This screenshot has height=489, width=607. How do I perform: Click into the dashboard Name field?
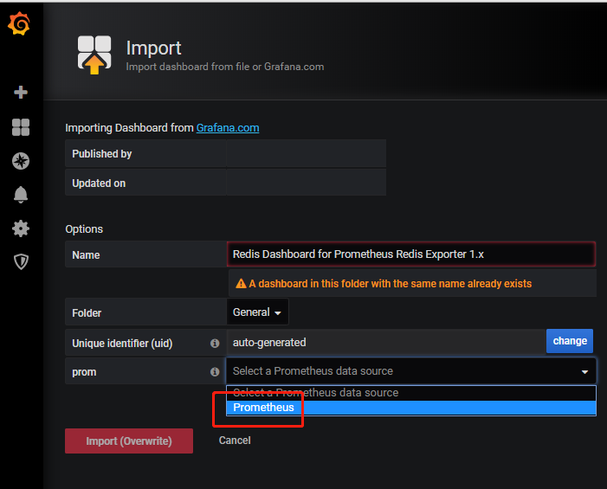tap(411, 254)
